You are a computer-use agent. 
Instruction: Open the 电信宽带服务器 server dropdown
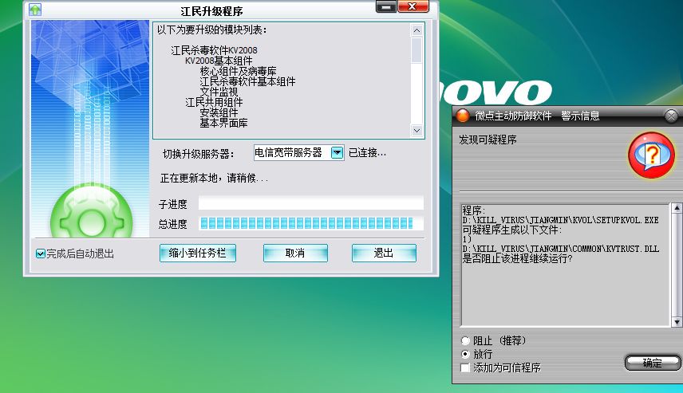click(x=338, y=153)
